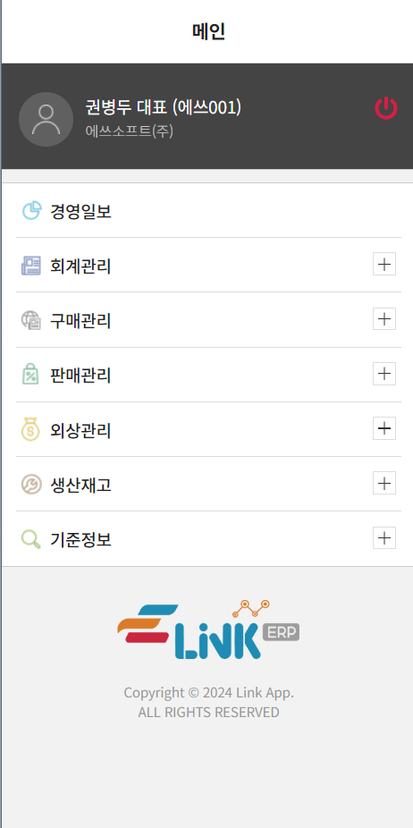413x828 pixels.
Task: Click the user profile avatar icon
Action: (x=46, y=119)
